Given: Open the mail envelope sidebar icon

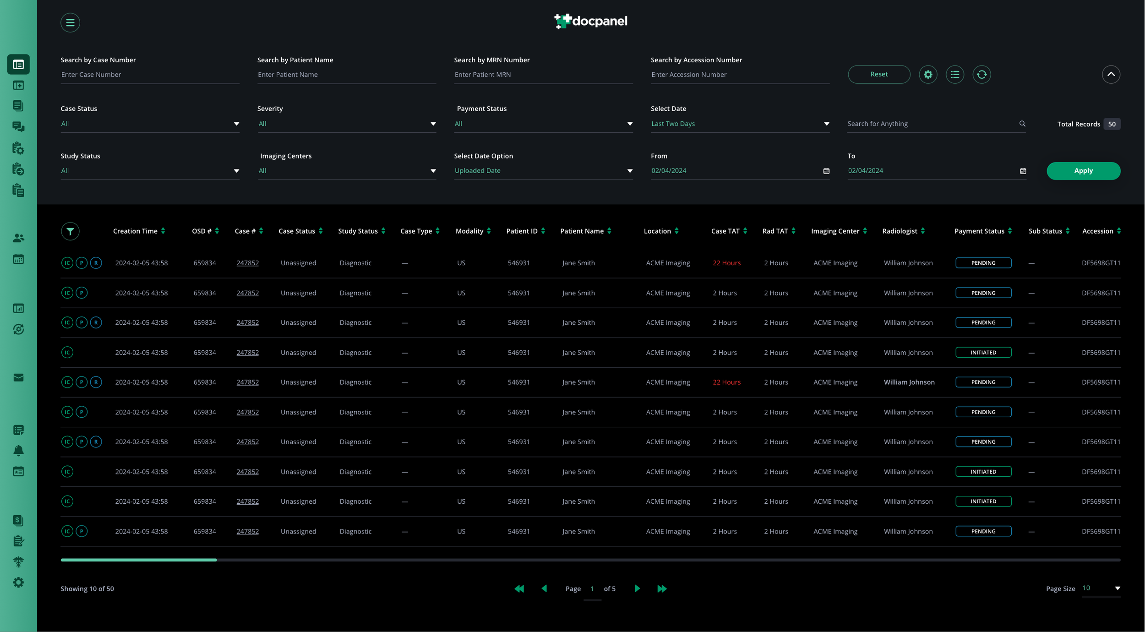Looking at the screenshot, I should click(18, 377).
